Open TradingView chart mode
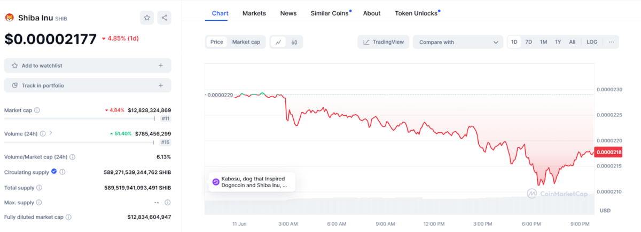641x232 pixels. point(384,42)
